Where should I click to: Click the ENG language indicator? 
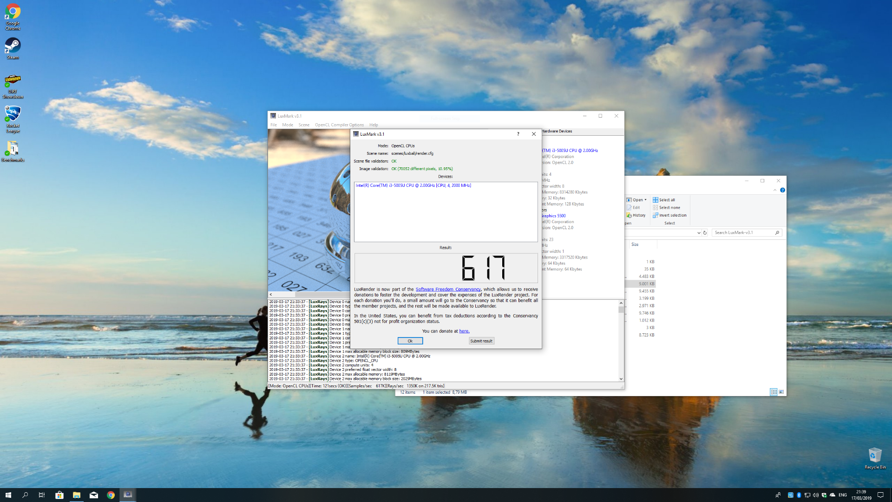point(843,495)
